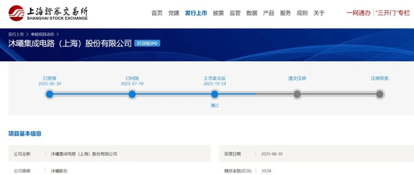Viewport: 414px width, 175px height.
Task: Click the 已受理 stage label
Action: [49, 79]
